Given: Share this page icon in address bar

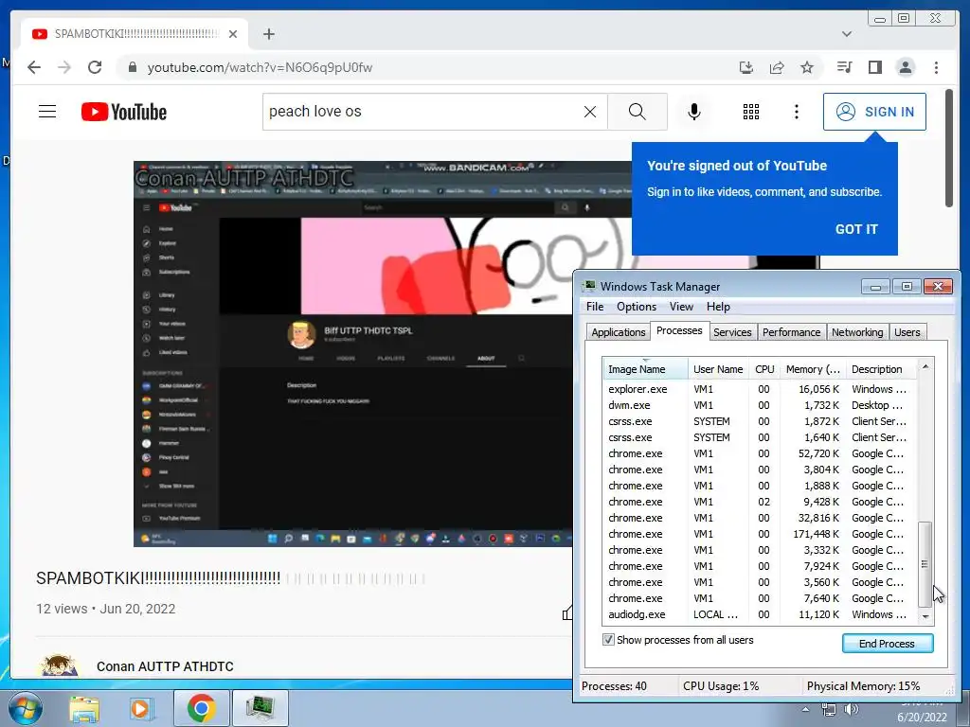Looking at the screenshot, I should (777, 67).
